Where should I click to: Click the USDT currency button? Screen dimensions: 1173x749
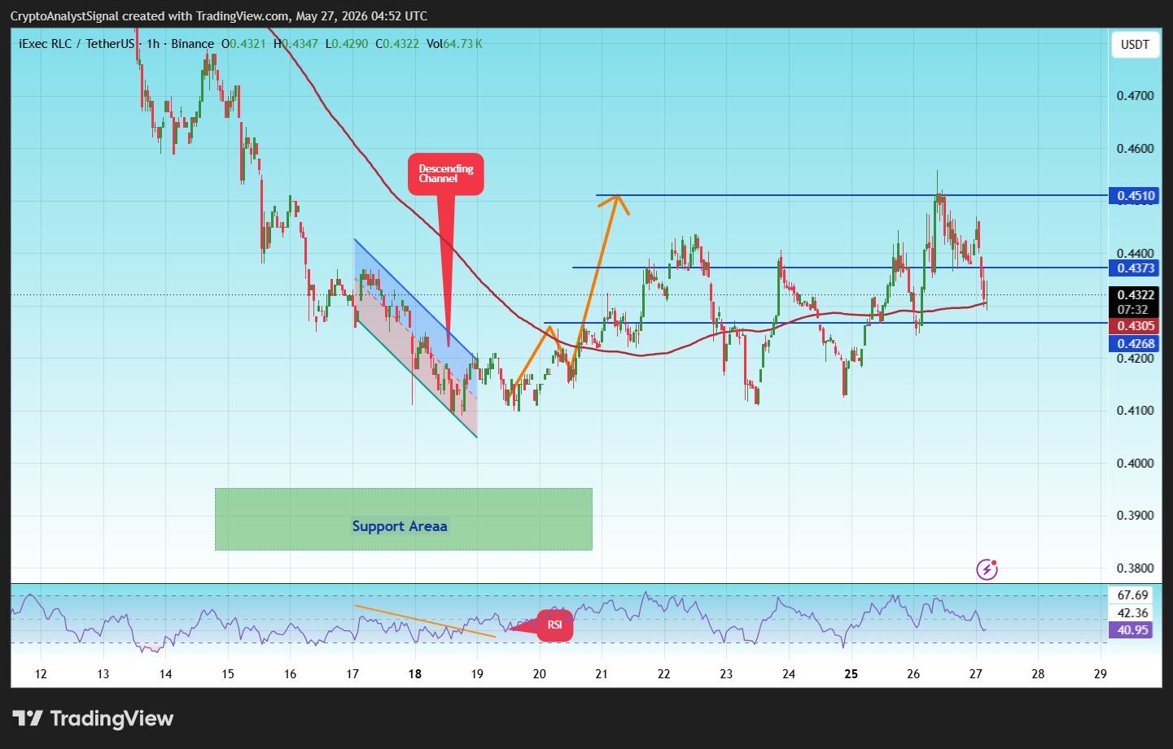(x=1135, y=45)
